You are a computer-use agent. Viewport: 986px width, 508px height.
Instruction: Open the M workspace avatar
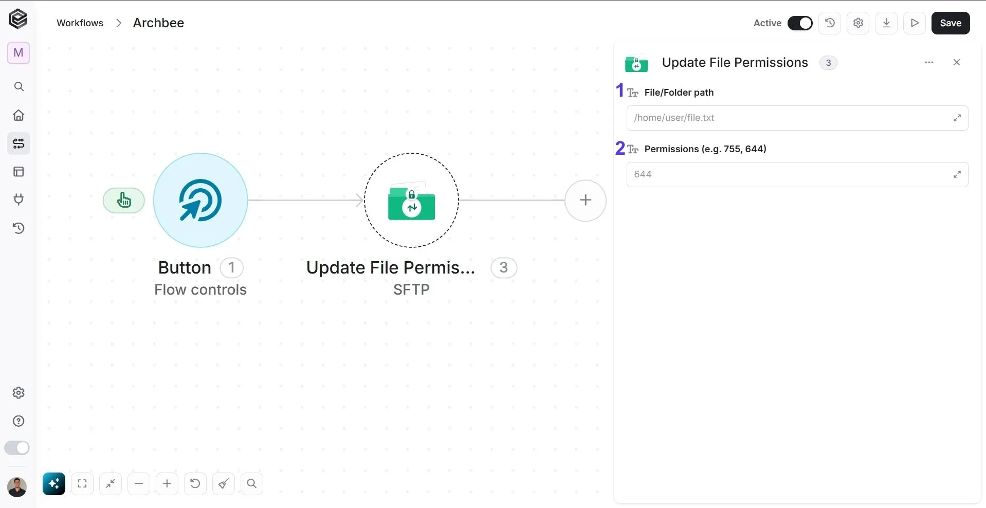[19, 53]
